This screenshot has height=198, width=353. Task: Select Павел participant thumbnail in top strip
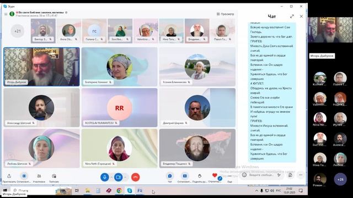point(223,31)
